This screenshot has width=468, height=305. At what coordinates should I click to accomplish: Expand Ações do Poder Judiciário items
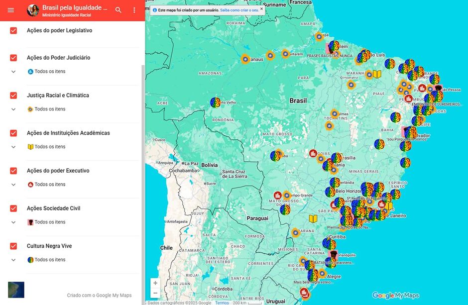13,72
